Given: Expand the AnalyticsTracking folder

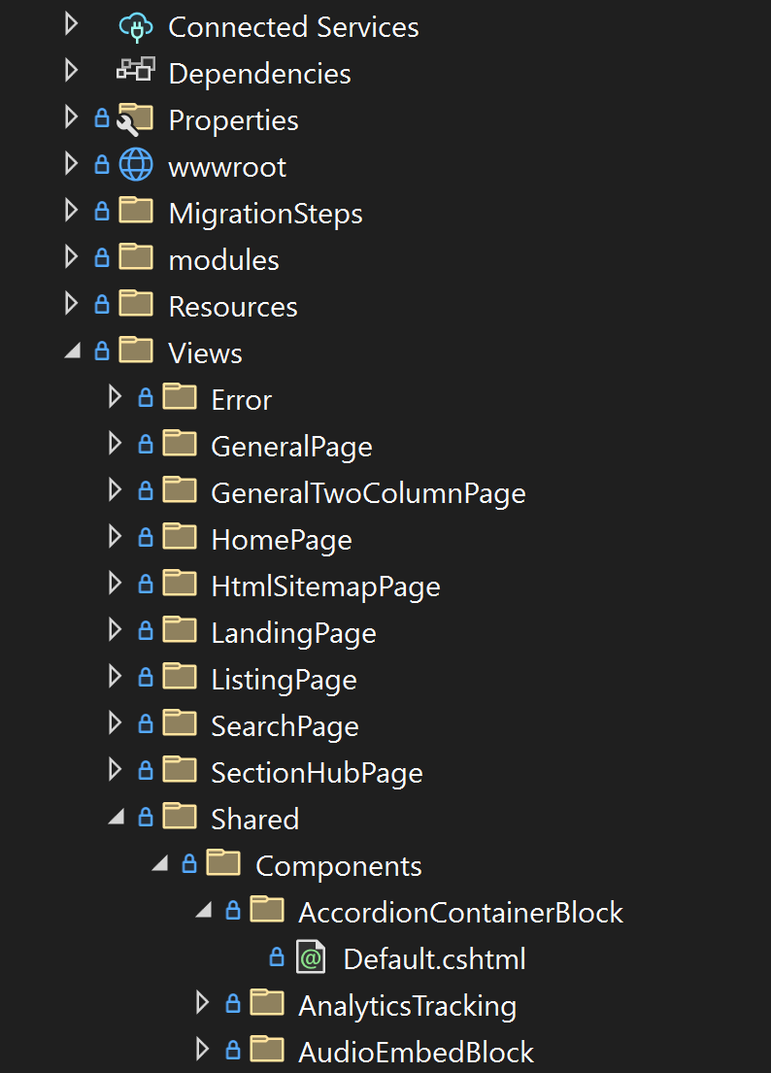Looking at the screenshot, I should tap(202, 1005).
